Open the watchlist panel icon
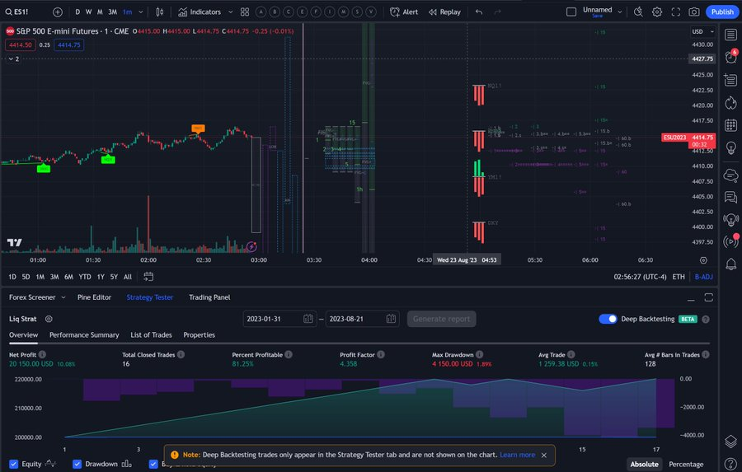This screenshot has height=472, width=742. click(730, 35)
